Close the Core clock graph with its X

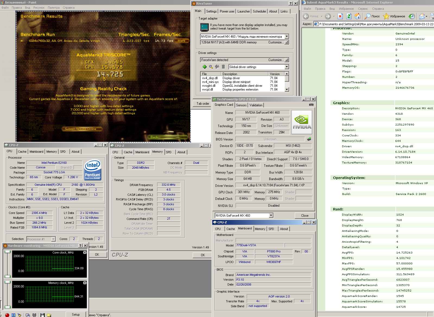pos(85,252)
